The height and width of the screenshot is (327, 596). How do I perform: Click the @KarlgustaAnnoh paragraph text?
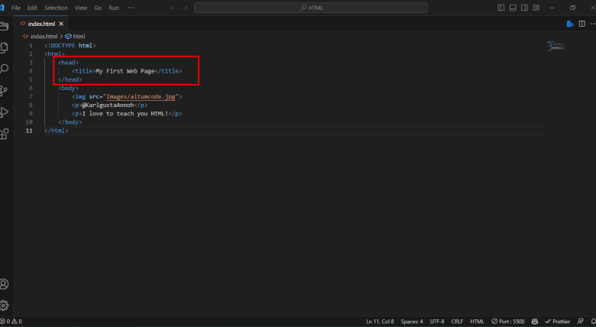tap(108, 105)
